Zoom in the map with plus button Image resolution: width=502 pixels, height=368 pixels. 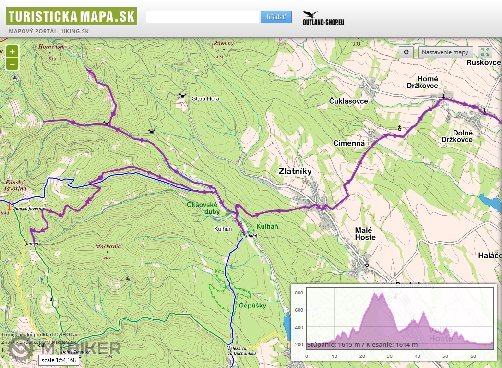pos(12,51)
